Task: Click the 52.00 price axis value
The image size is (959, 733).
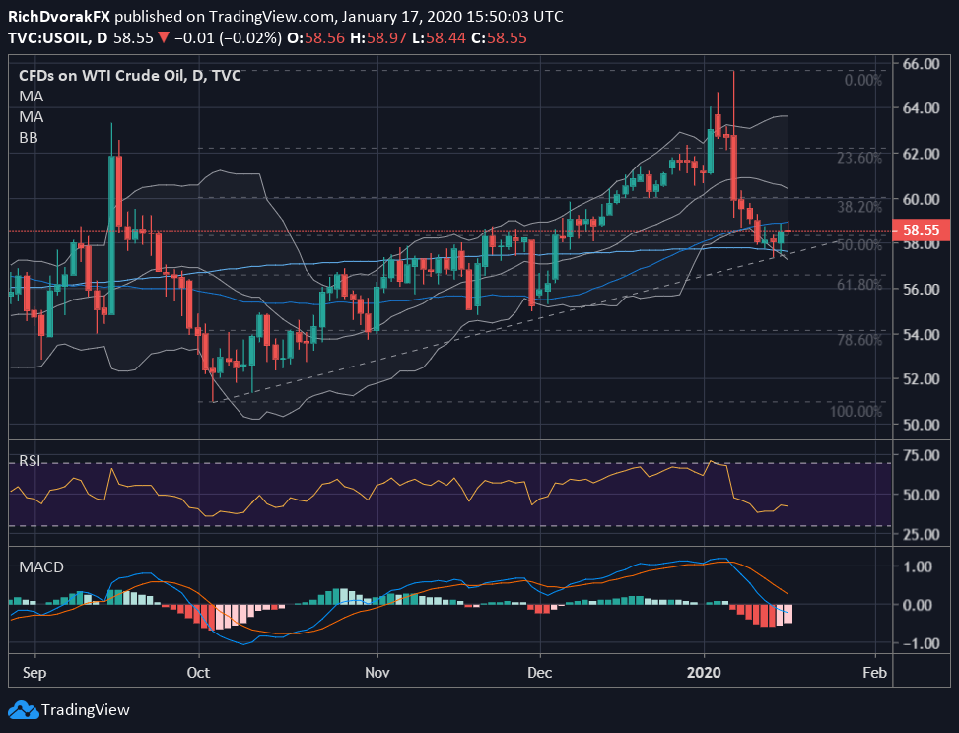Action: click(922, 379)
